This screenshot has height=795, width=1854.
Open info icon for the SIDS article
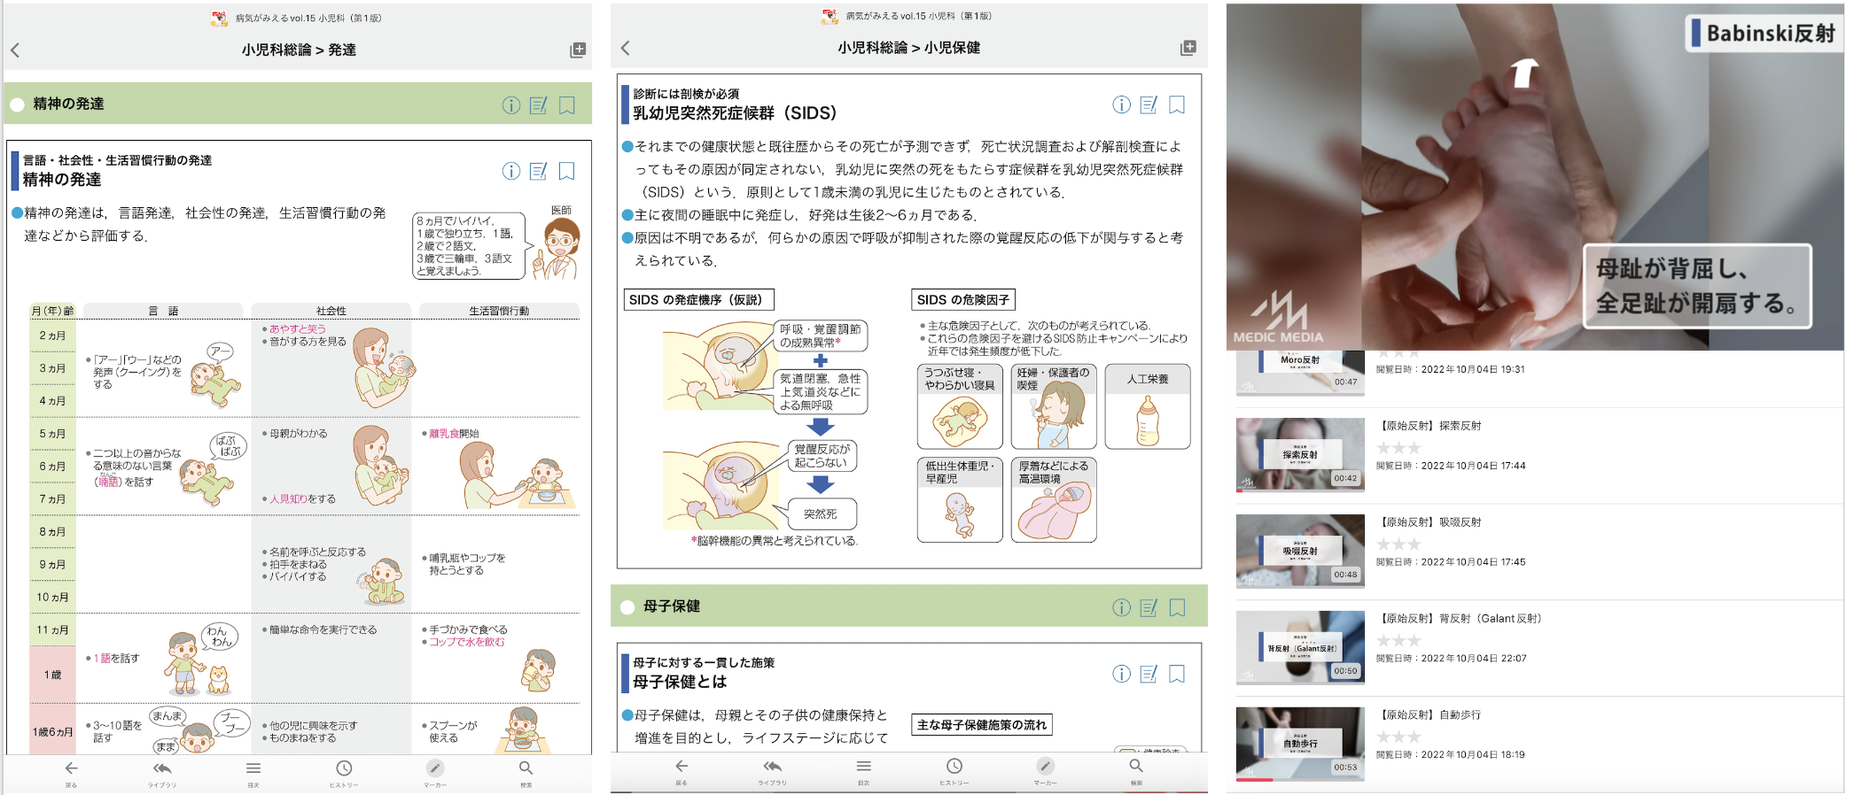click(x=1122, y=104)
